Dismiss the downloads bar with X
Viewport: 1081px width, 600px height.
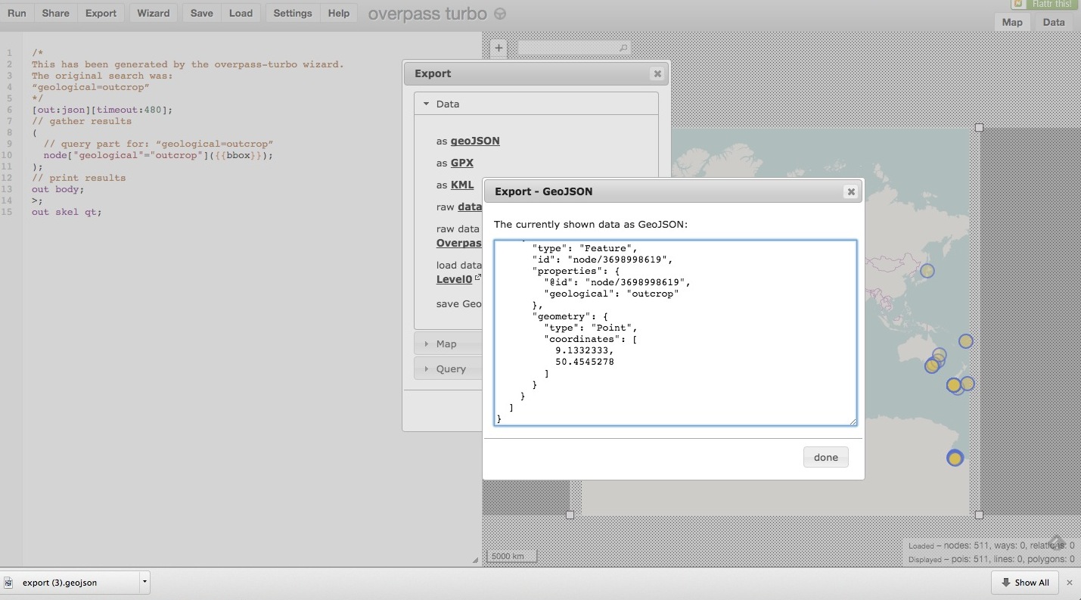(x=1069, y=583)
